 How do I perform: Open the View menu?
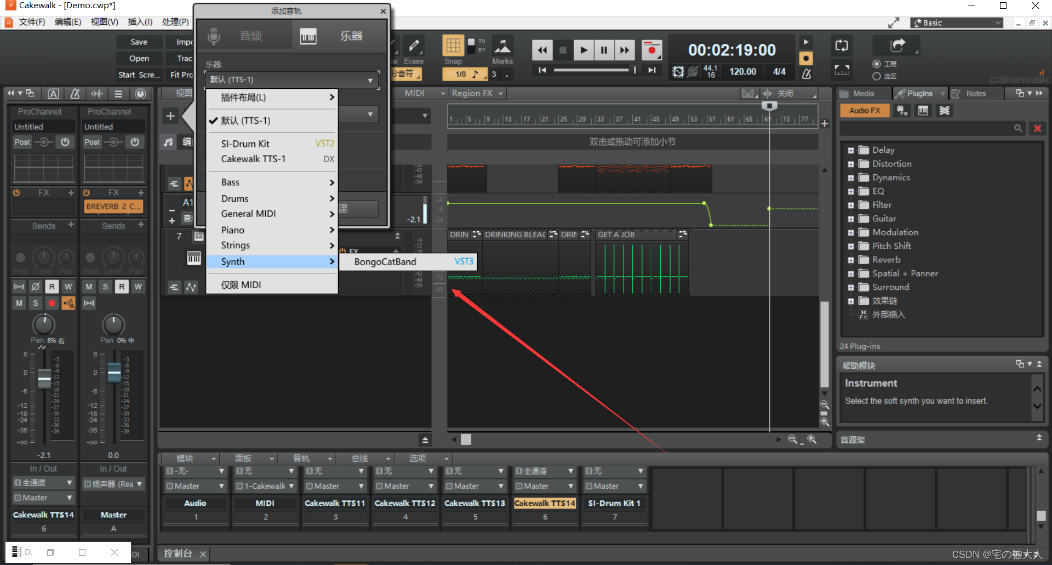[104, 22]
